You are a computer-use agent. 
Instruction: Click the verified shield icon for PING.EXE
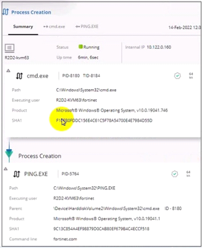tap(175, 174)
